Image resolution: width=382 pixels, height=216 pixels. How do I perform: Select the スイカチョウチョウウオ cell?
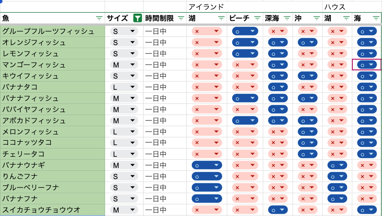pyautogui.click(x=53, y=210)
